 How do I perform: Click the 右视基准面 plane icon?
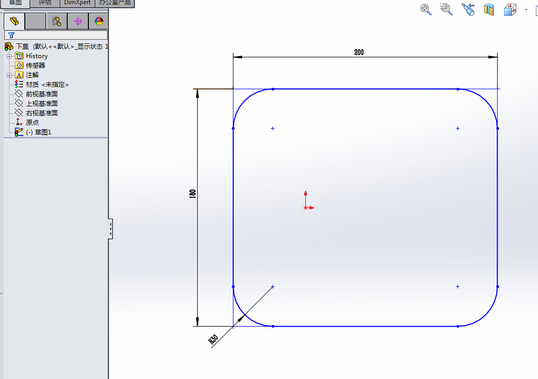click(19, 113)
